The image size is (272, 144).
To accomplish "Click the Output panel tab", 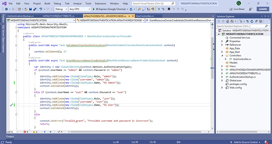I will tap(10, 136).
